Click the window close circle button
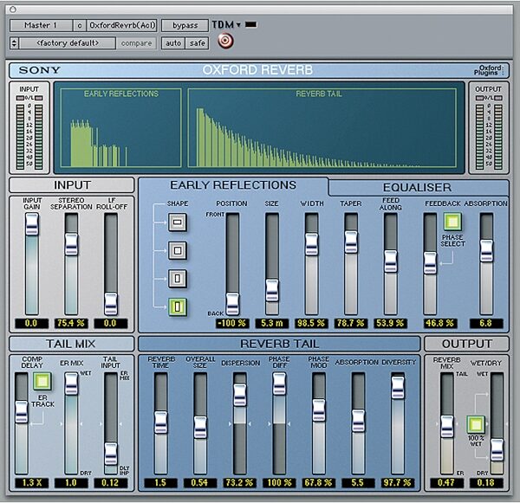 [x=13, y=10]
